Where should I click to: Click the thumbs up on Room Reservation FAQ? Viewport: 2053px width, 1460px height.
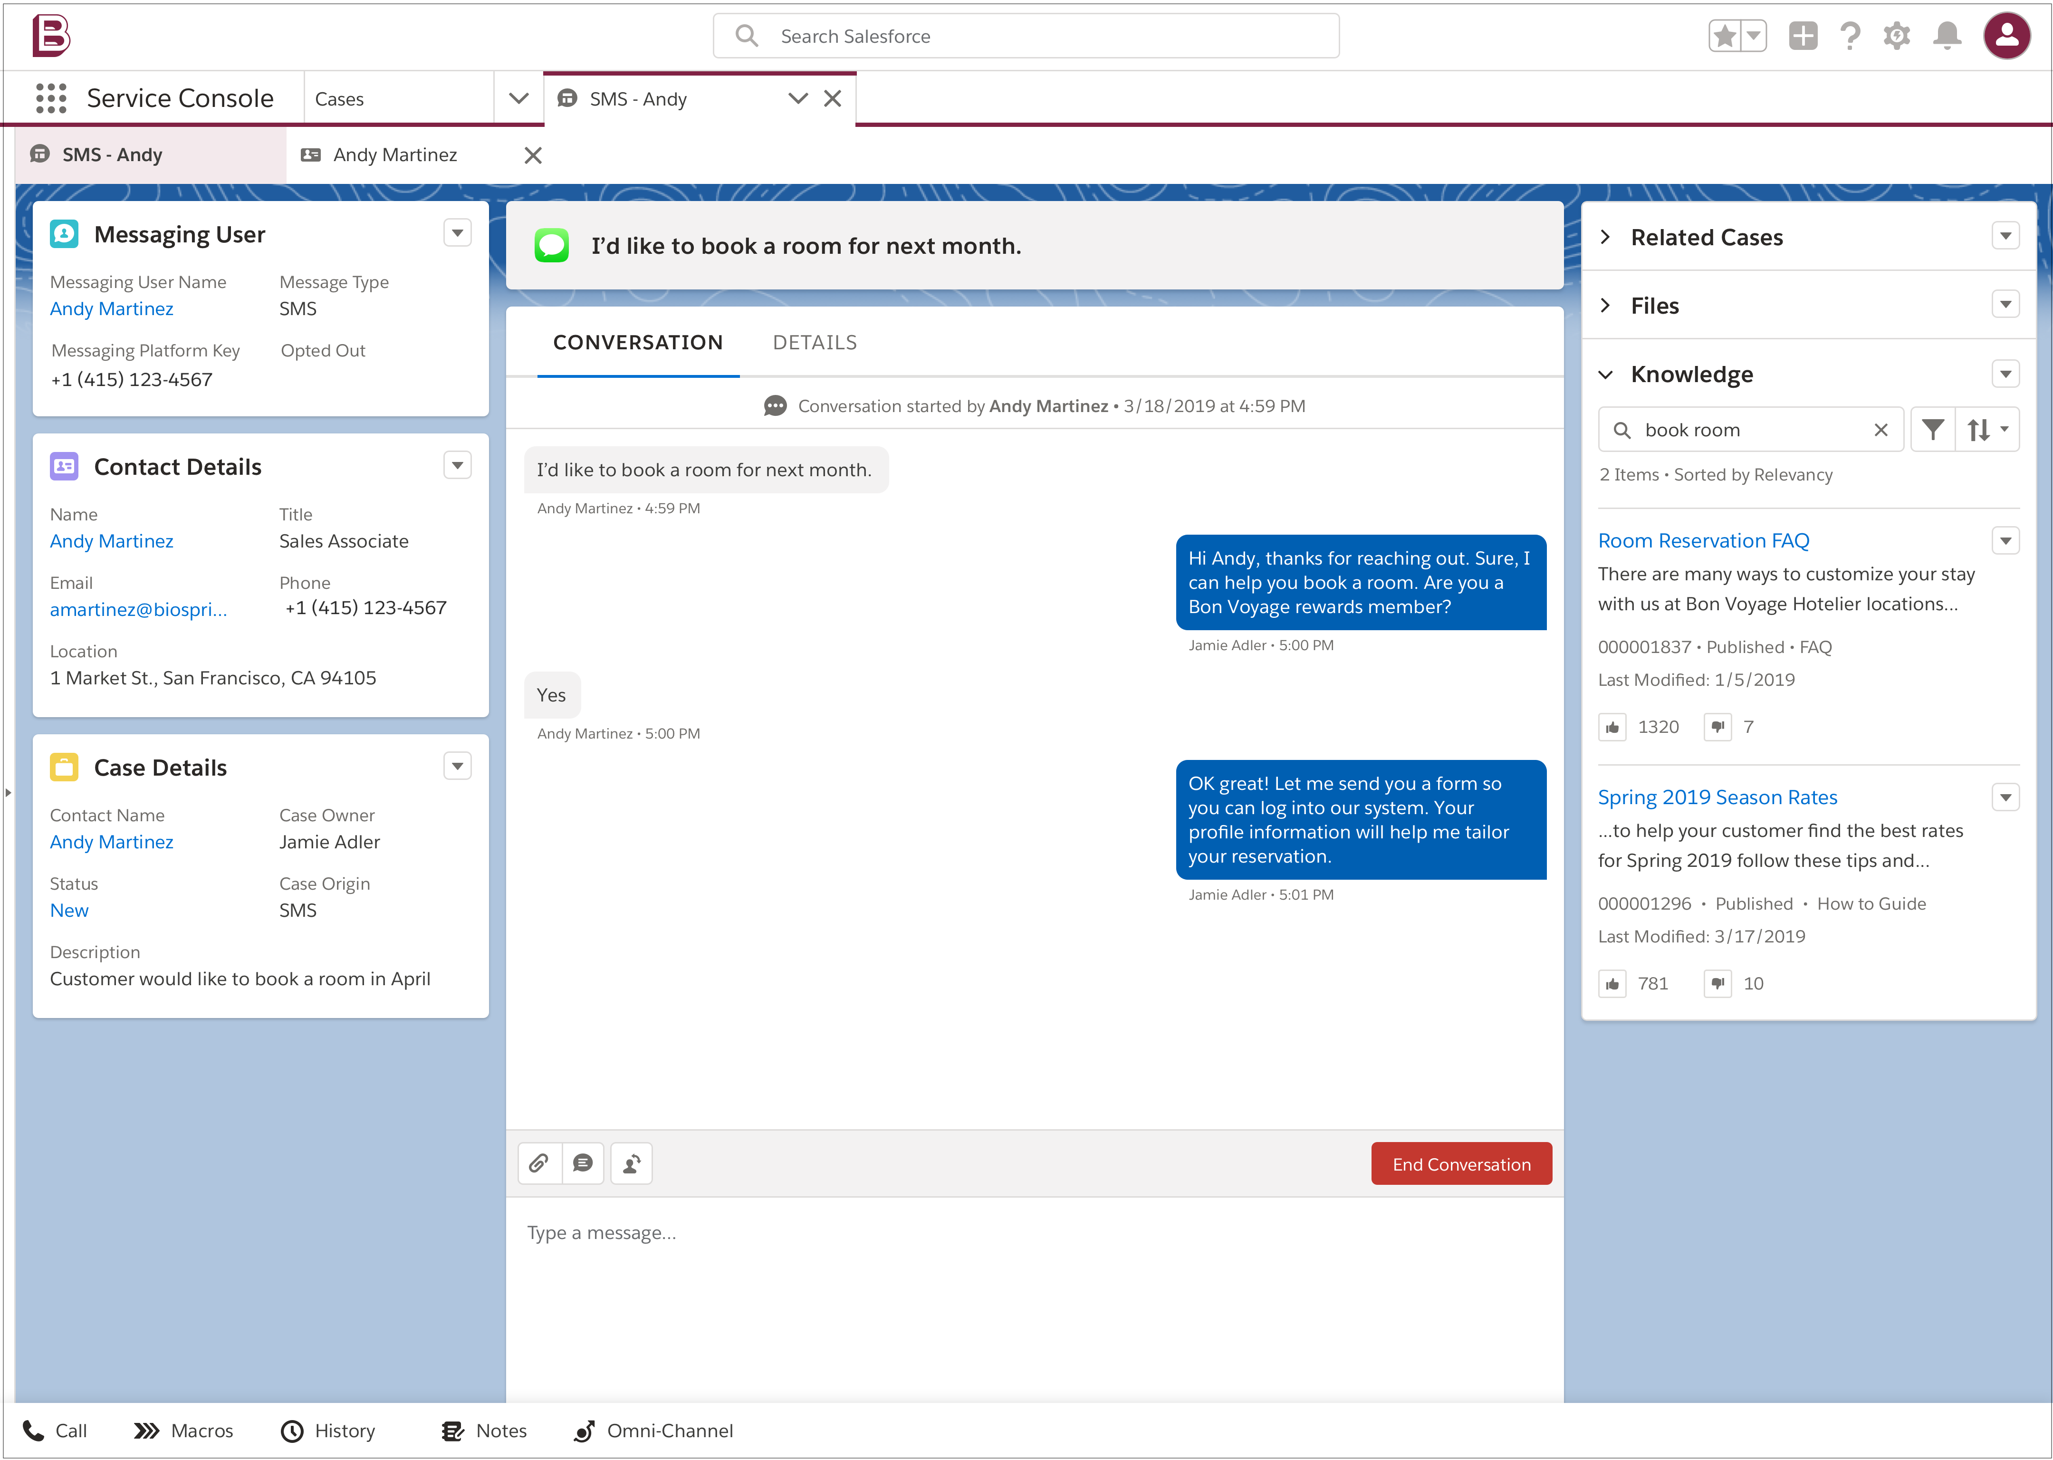tap(1612, 726)
